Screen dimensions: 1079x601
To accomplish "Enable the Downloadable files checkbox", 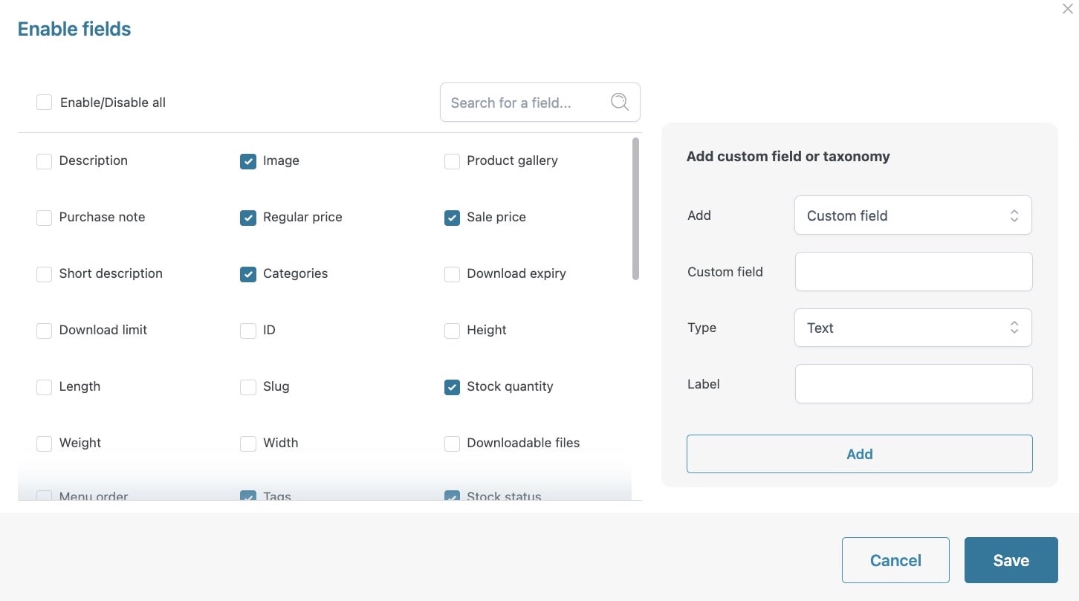I will pos(452,444).
